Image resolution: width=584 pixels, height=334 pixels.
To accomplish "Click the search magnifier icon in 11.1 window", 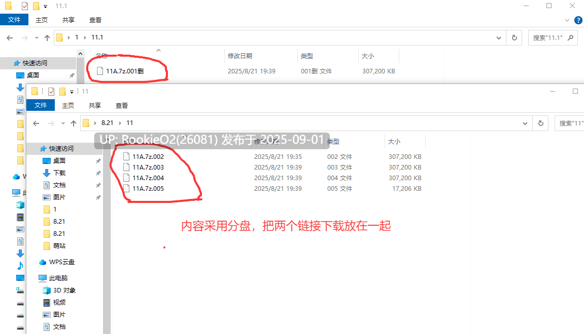I will pyautogui.click(x=571, y=37).
